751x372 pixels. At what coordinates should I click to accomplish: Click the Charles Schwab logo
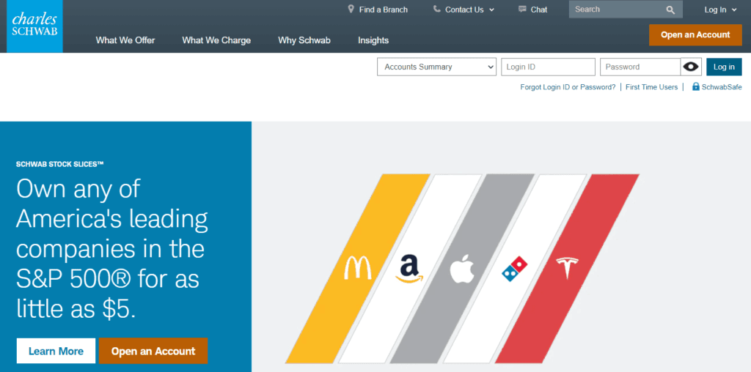tap(34, 26)
